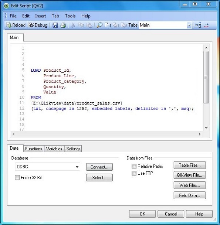Demote tab right toolbar icon
The height and width of the screenshot is (225, 220).
point(123,25)
